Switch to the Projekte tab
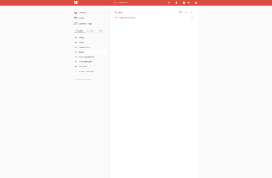The height and width of the screenshot is (178, 272). click(x=79, y=31)
